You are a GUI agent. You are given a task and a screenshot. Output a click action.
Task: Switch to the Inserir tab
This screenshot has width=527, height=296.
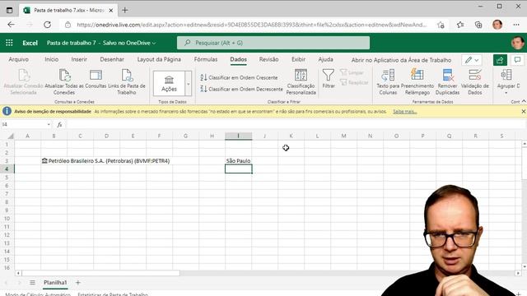pos(79,59)
